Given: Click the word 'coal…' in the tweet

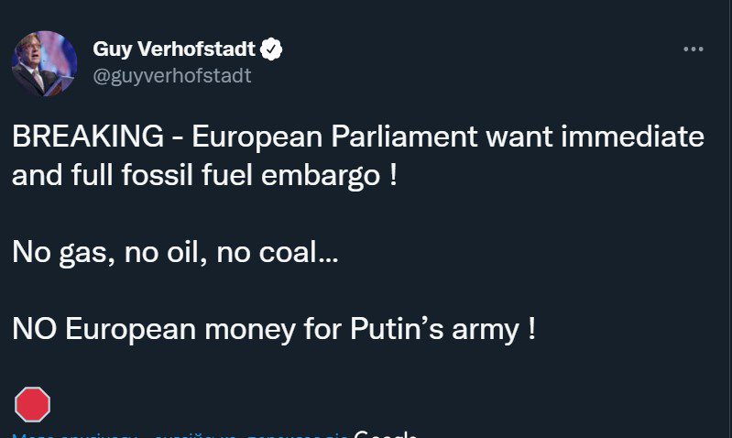Looking at the screenshot, I should click(x=299, y=253).
